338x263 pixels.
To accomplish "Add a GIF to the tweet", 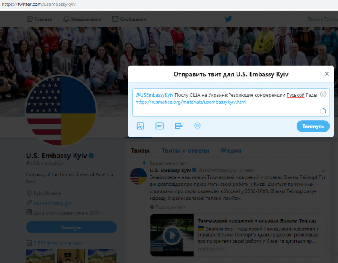I will [x=160, y=126].
